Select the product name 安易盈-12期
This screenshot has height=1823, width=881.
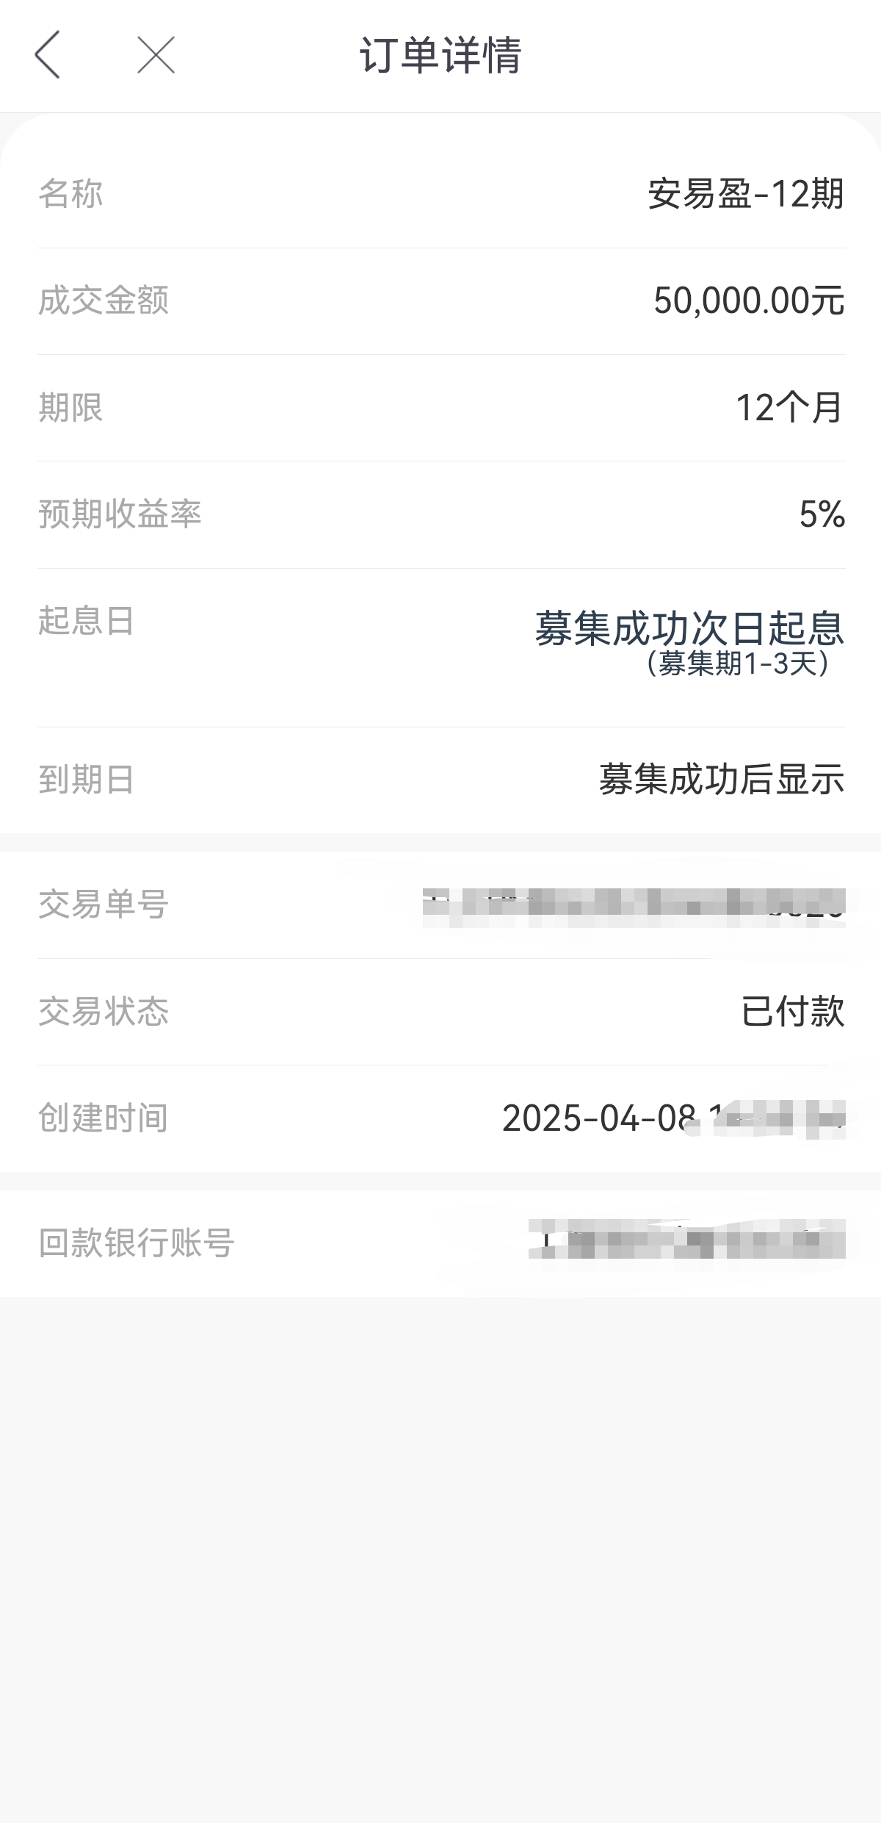coord(746,194)
